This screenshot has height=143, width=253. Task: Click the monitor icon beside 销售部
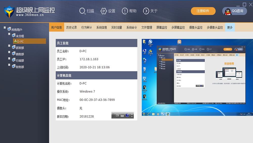click(14, 53)
